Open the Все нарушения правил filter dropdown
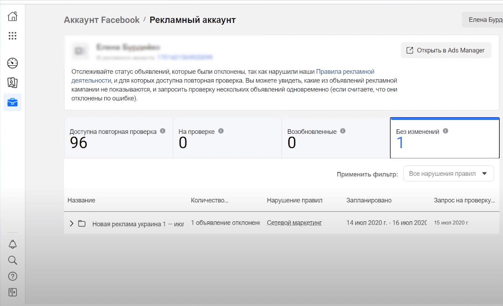 click(x=448, y=174)
